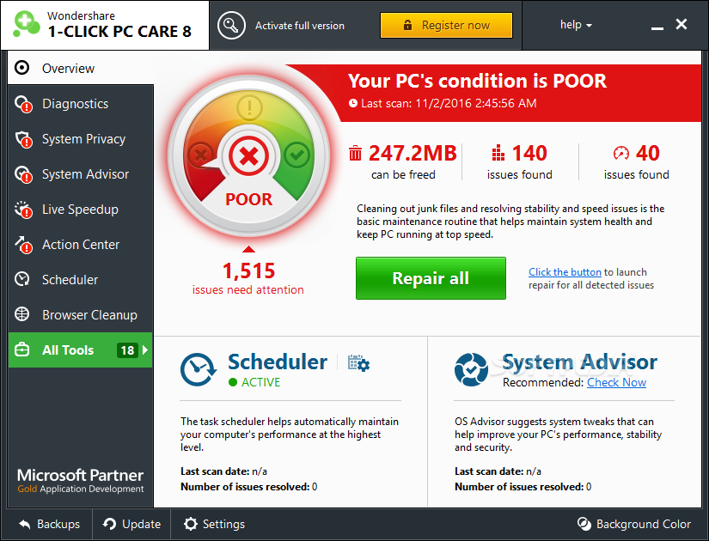Screen dimensions: 709x541
Task: Click Register now button
Action: point(446,25)
